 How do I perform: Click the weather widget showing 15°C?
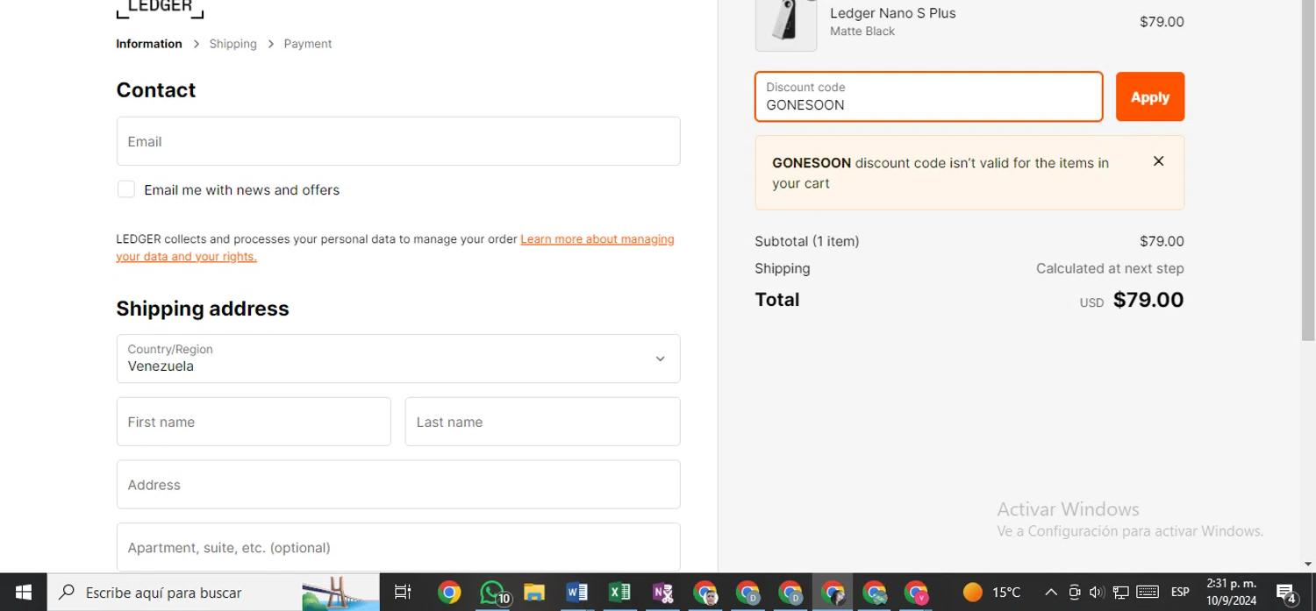(x=991, y=593)
